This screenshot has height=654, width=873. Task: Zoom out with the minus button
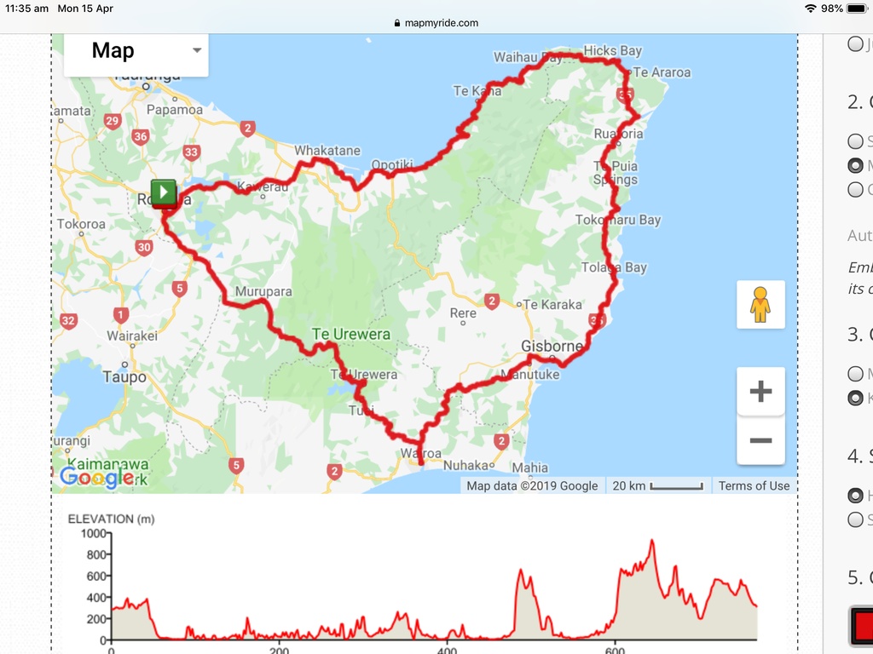(x=760, y=440)
